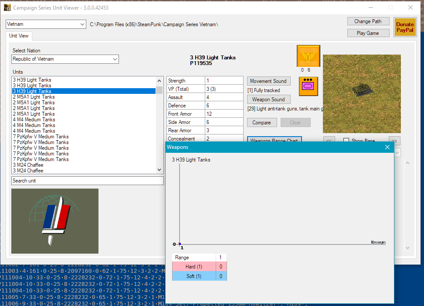Click the Front Armor value 12
This screenshot has height=306, width=424.
pos(224,114)
